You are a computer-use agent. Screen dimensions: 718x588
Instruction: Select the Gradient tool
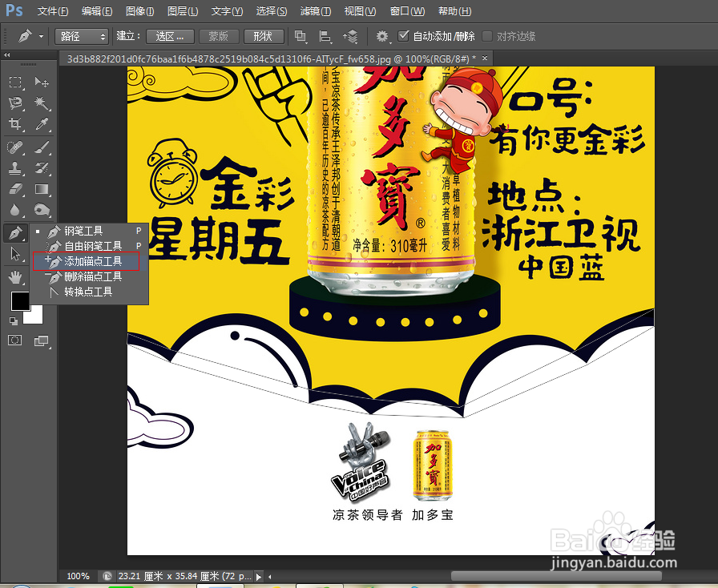click(x=42, y=189)
